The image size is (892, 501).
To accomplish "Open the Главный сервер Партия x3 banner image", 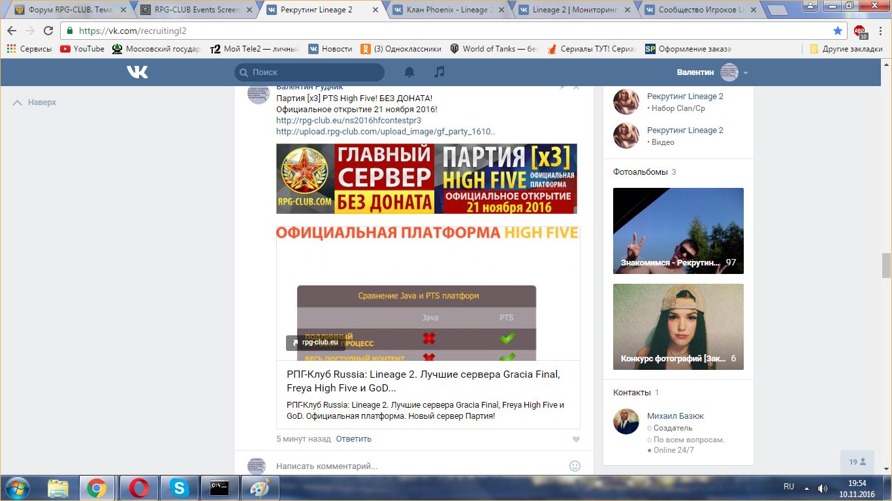I will (x=426, y=179).
